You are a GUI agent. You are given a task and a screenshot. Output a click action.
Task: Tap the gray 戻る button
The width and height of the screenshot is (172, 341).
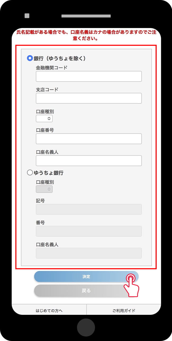click(x=79, y=290)
